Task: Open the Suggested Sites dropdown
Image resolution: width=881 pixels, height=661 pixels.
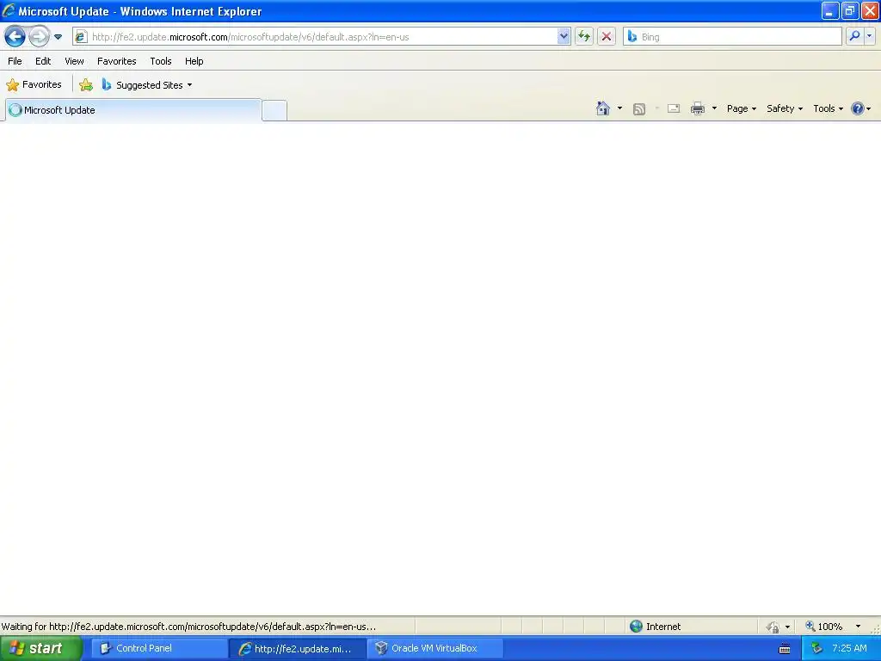Action: click(147, 85)
